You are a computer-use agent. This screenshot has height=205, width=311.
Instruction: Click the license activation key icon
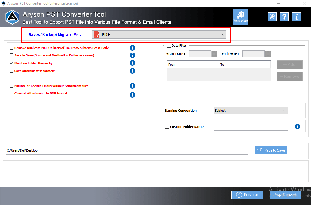pos(272,17)
